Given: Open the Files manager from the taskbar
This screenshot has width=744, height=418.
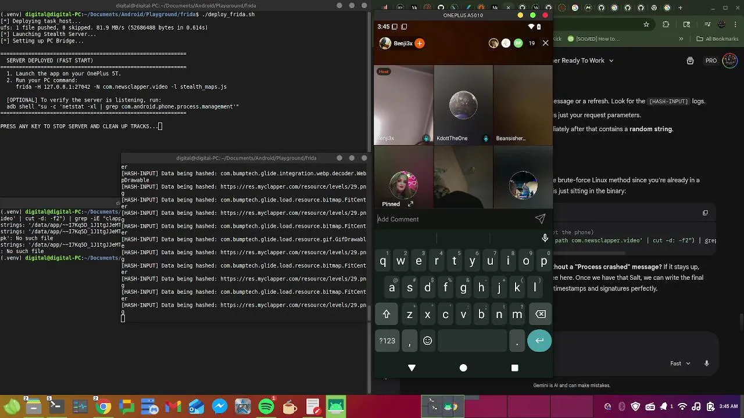Looking at the screenshot, I should click(33, 407).
